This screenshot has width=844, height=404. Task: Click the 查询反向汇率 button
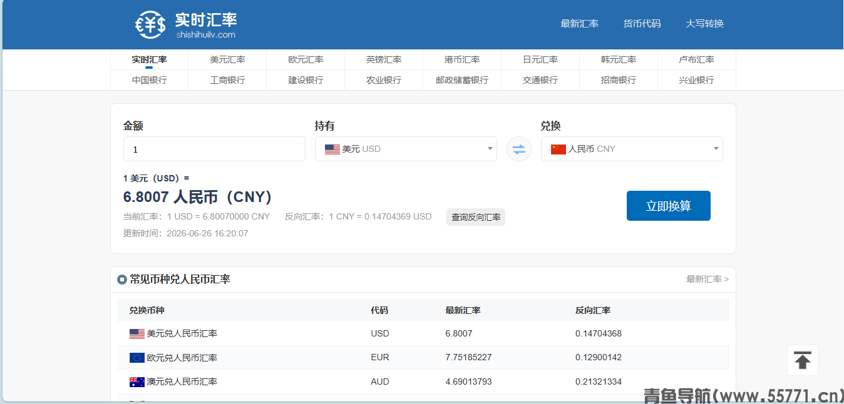(476, 217)
